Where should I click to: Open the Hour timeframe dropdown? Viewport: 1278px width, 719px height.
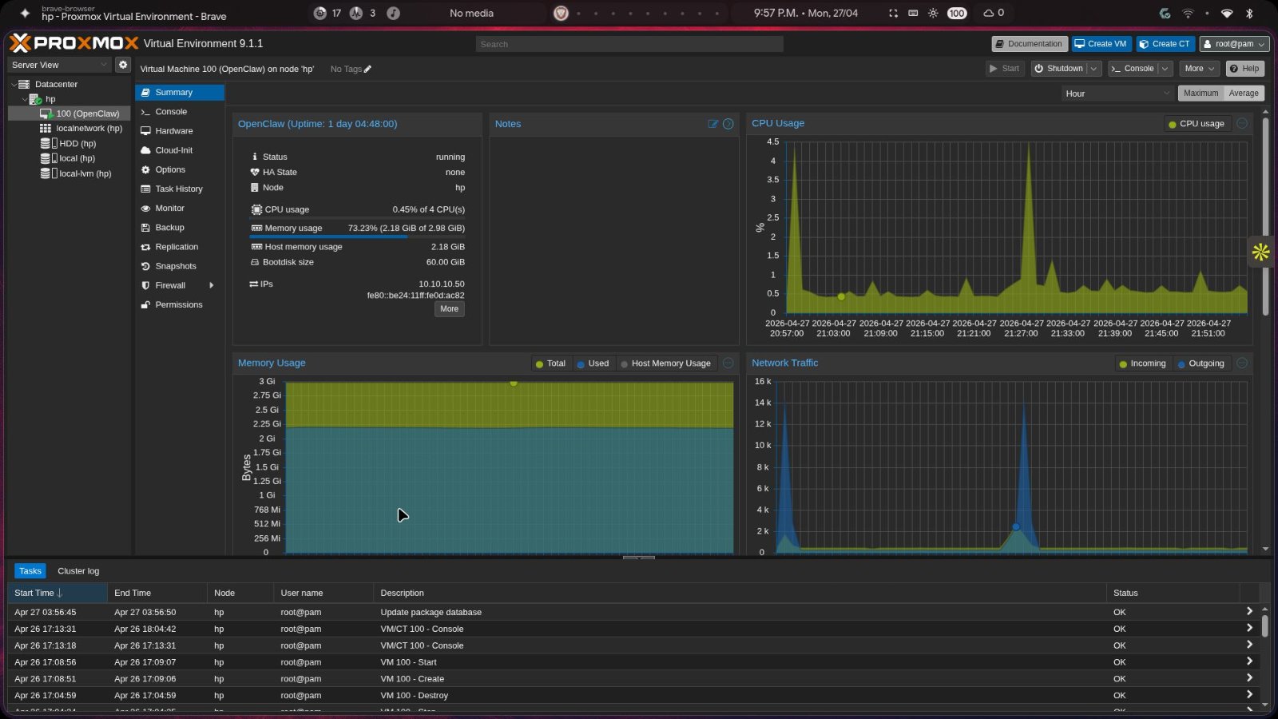1117,93
